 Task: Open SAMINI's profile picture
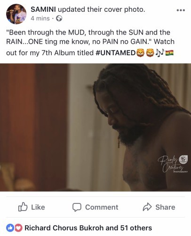16,14
